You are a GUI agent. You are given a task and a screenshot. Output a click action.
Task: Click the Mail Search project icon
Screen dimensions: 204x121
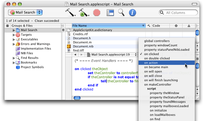click(x=18, y=30)
